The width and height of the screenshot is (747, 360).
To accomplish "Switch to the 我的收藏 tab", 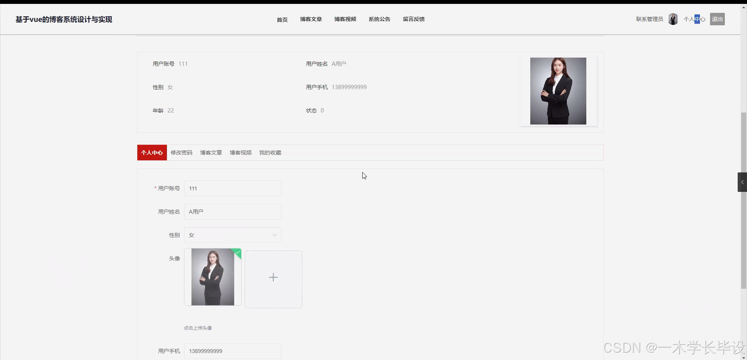I will click(x=270, y=153).
